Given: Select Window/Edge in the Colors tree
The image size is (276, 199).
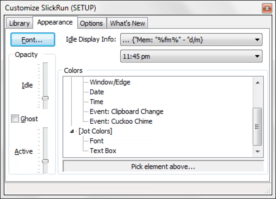Looking at the screenshot, I should click(110, 82).
